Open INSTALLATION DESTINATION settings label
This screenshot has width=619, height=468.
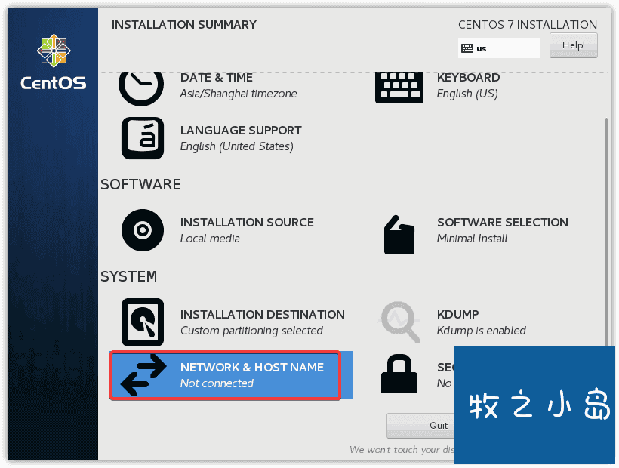click(263, 314)
